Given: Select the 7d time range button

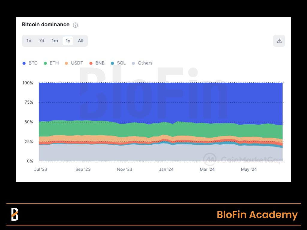Looking at the screenshot, I should click(42, 41).
